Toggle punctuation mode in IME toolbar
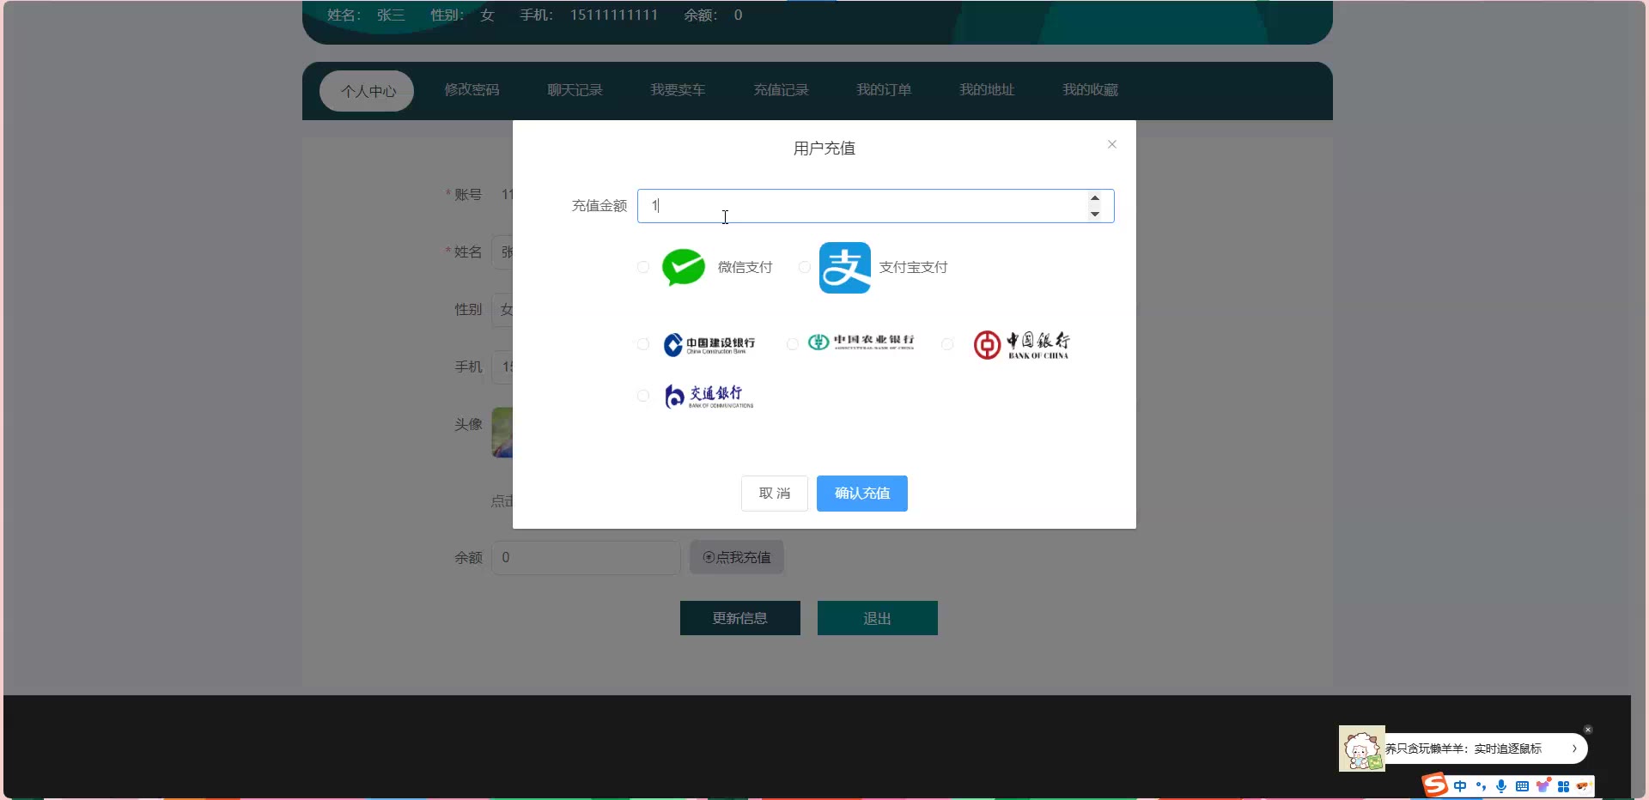Screen dimensions: 1649x800 tap(1481, 786)
